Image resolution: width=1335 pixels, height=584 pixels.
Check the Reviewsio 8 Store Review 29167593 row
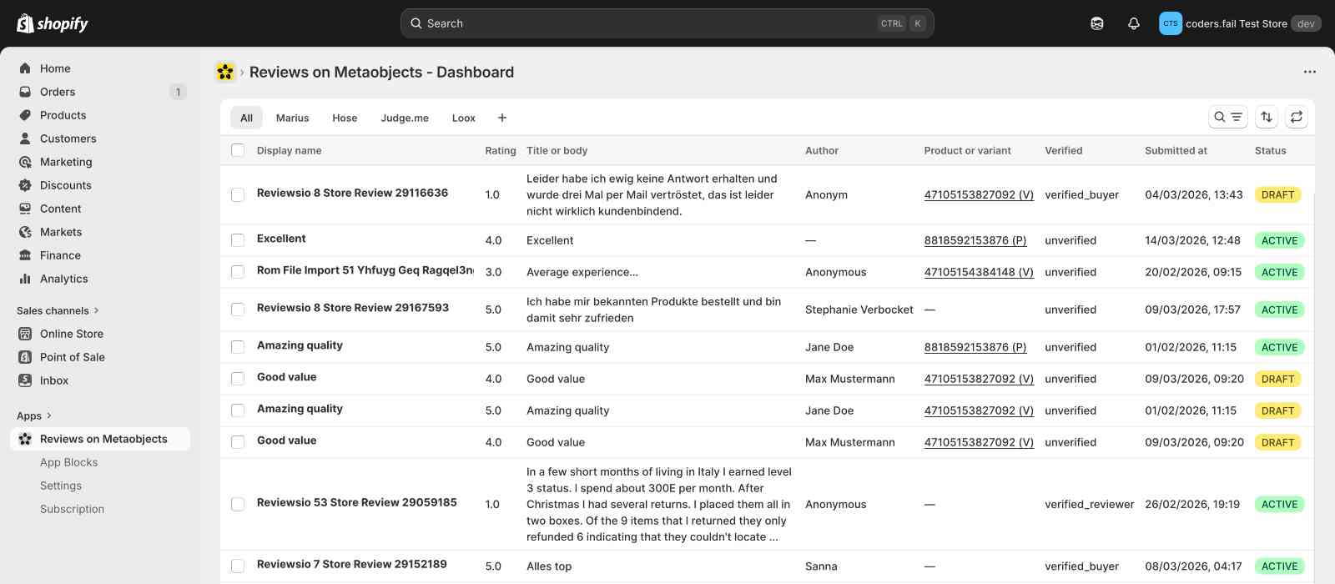238,310
